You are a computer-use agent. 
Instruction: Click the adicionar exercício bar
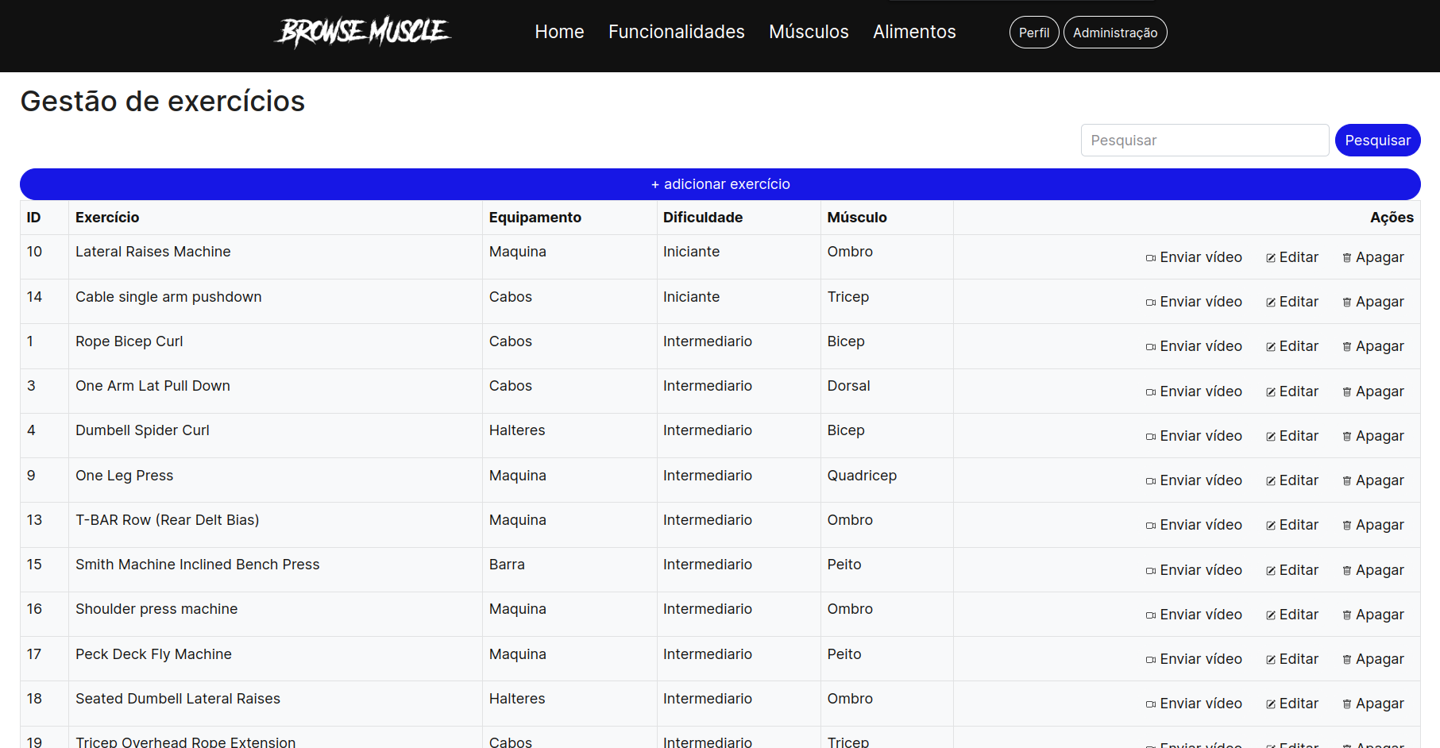(720, 184)
